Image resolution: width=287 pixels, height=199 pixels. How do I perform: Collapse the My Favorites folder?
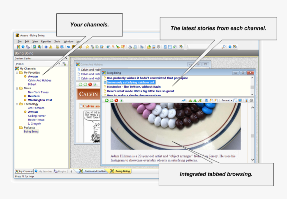(17, 73)
